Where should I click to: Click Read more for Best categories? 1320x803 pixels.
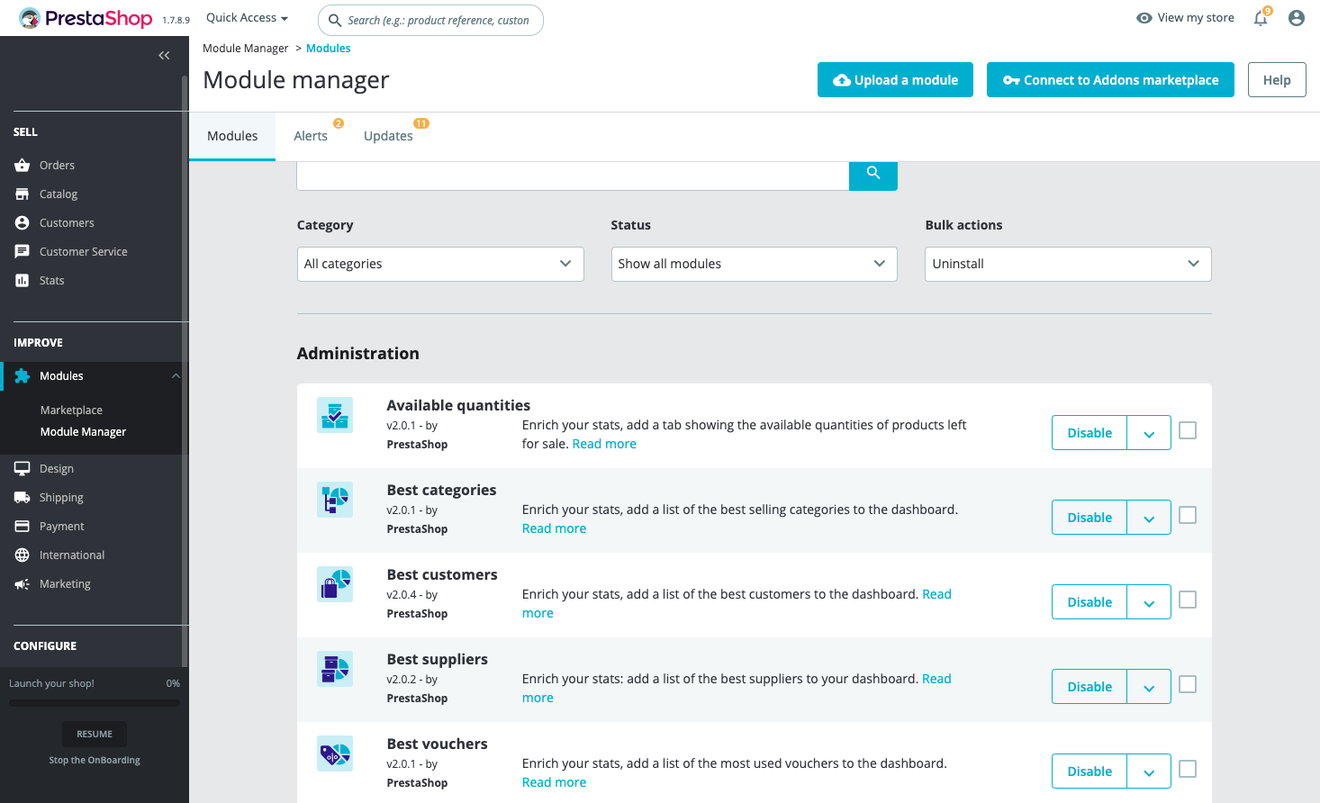(x=554, y=528)
